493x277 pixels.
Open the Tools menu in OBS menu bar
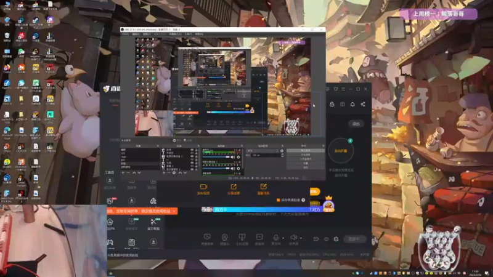(x=189, y=34)
